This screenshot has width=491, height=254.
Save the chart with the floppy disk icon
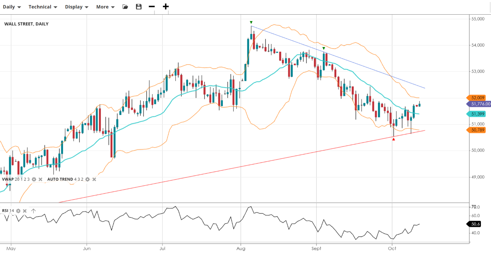coord(139,7)
